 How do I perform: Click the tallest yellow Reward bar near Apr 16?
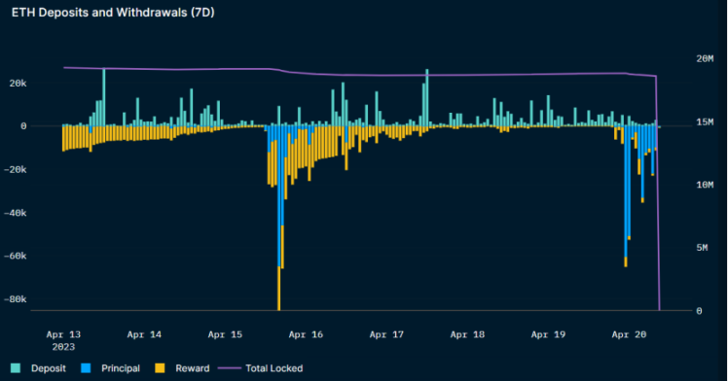[x=279, y=289]
